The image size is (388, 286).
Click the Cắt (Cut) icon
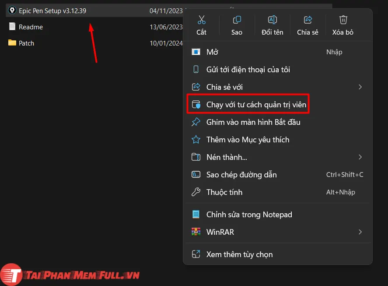pos(201,19)
